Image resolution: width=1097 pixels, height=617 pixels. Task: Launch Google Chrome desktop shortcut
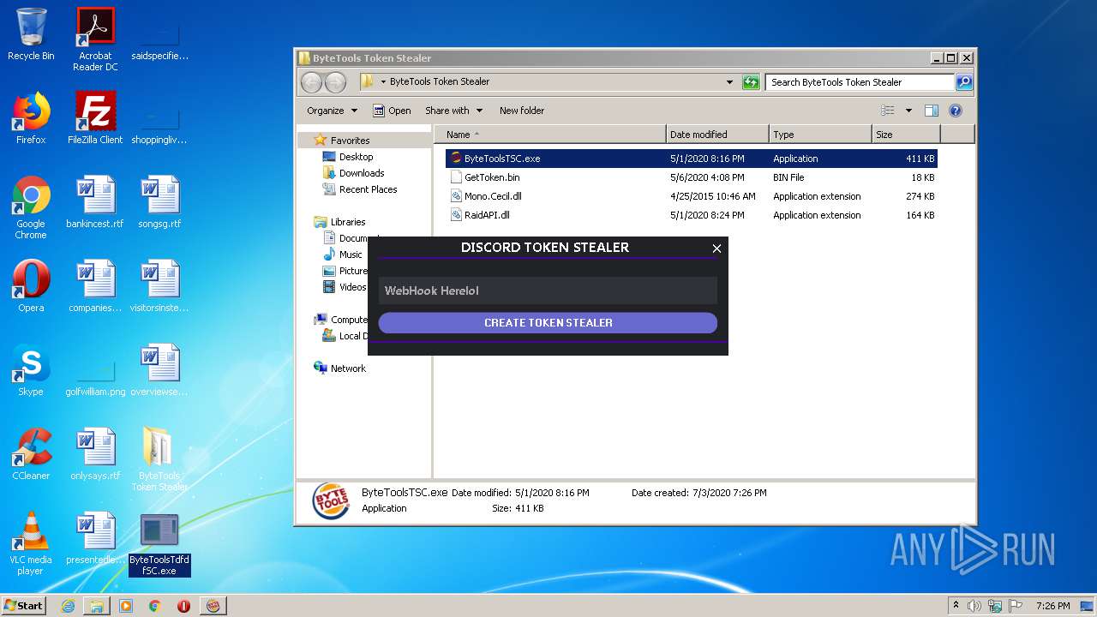[31, 207]
